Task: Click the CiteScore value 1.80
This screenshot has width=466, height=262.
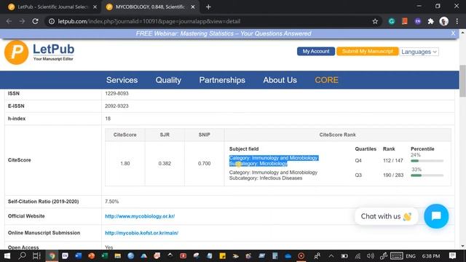Action: tap(125, 163)
